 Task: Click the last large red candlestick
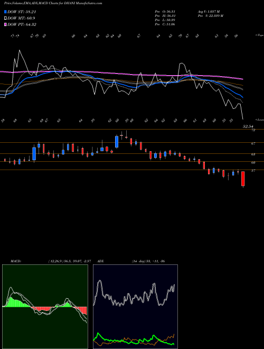(243, 179)
